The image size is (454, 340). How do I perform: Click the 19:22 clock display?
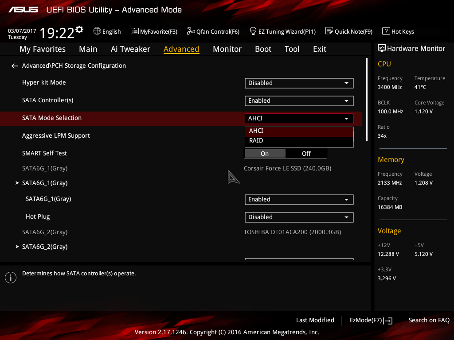point(57,33)
